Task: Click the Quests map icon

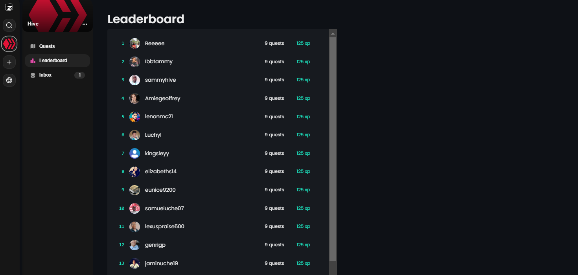Action: tap(33, 46)
